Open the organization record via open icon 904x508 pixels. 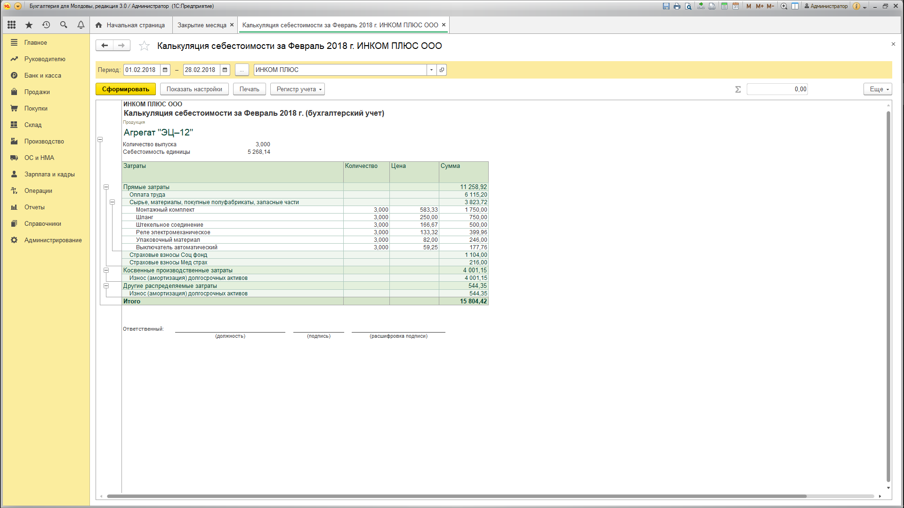click(x=442, y=70)
